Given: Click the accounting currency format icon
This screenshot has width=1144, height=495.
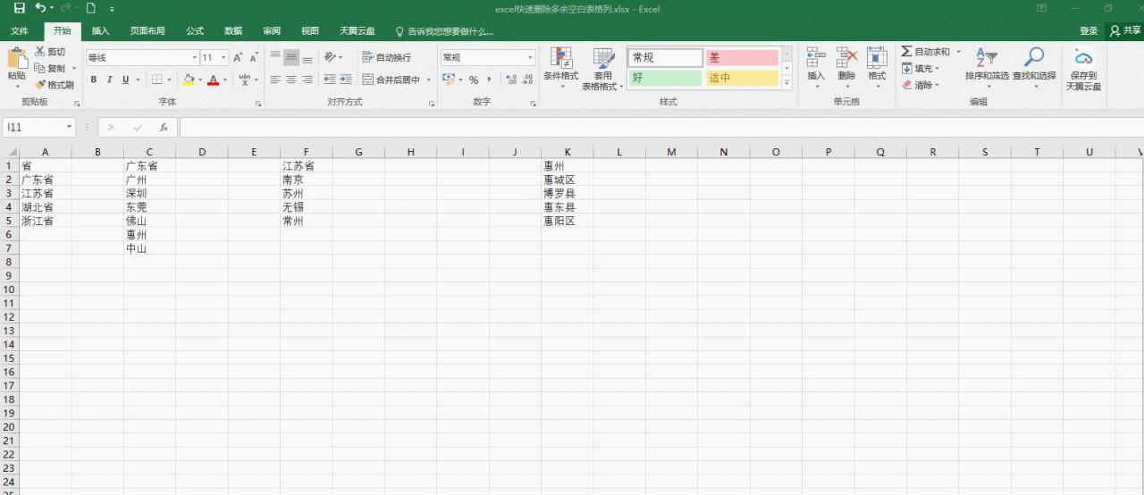Looking at the screenshot, I should point(448,80).
